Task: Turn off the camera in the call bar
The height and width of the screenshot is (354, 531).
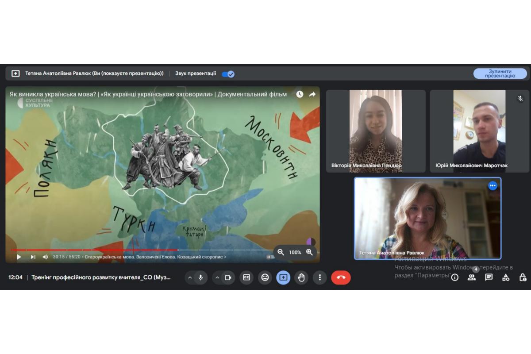Action: coord(228,277)
